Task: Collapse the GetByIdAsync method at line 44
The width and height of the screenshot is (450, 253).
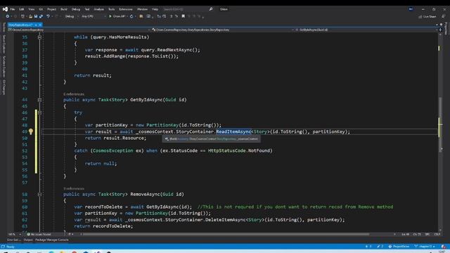Action: [x=39, y=100]
